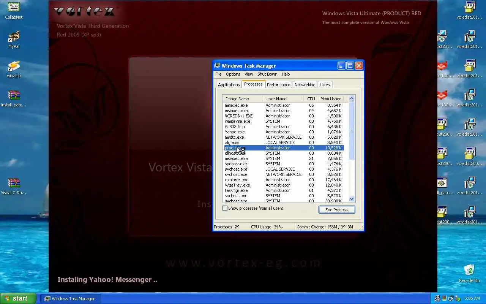Open the View menu

tap(249, 74)
